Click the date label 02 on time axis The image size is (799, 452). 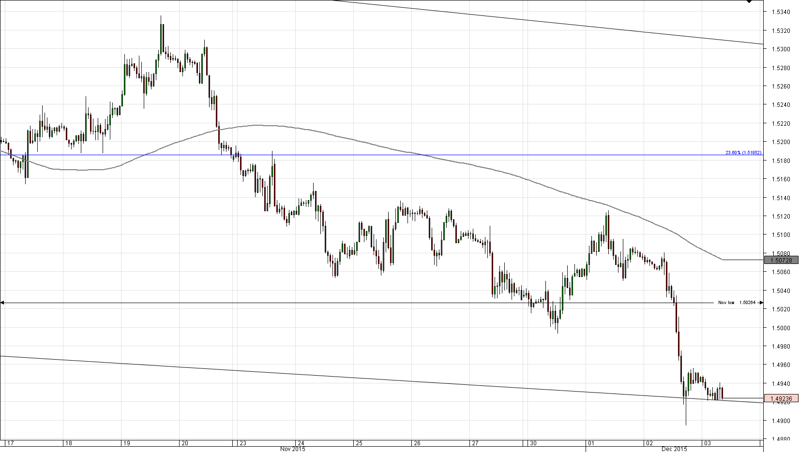pyautogui.click(x=649, y=443)
